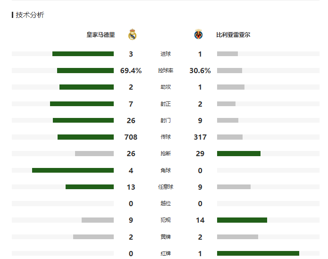Select the 越位 stat label
The image size is (328, 259).
tap(166, 204)
